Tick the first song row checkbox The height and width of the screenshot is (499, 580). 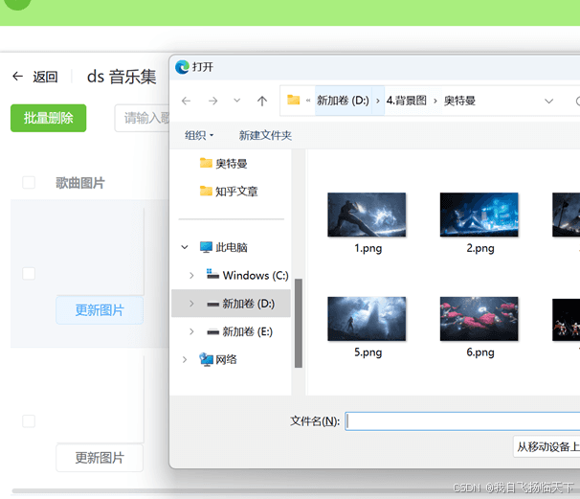pyautogui.click(x=29, y=274)
